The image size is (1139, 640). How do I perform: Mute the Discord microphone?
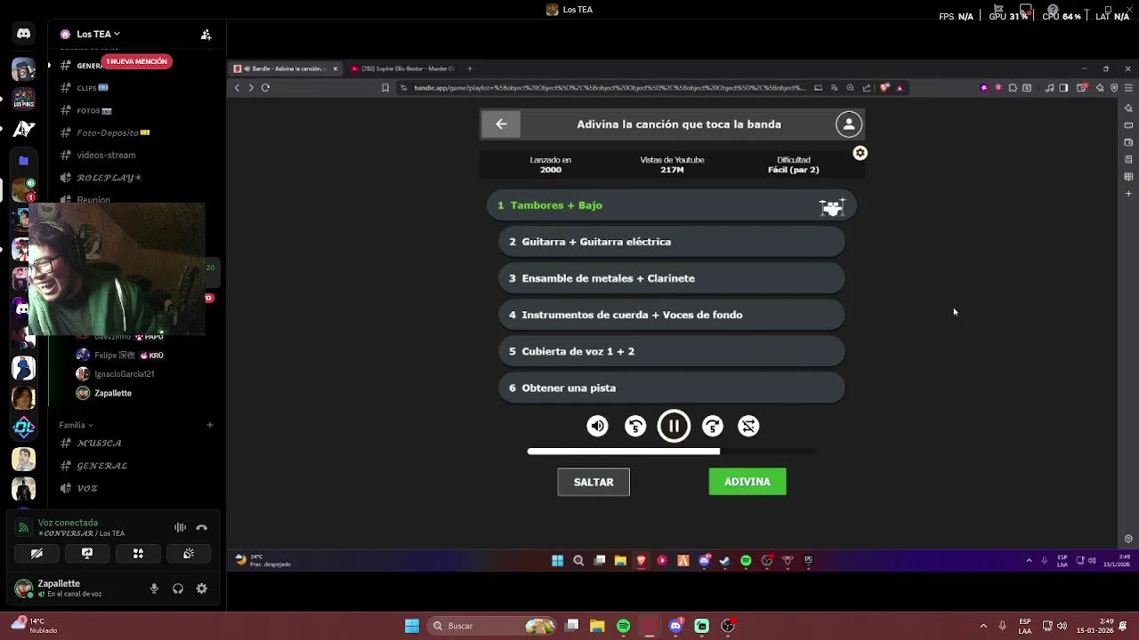154,588
